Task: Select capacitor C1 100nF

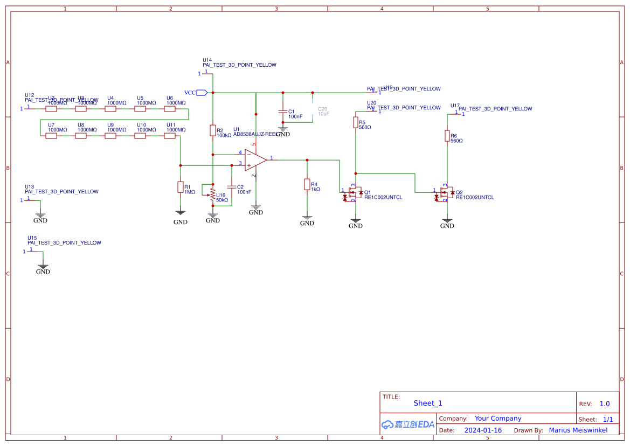Action: click(282, 112)
